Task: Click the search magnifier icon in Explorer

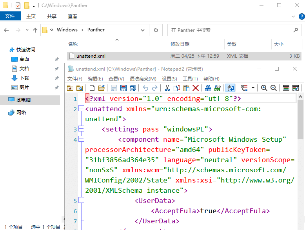Action: pos(296,30)
